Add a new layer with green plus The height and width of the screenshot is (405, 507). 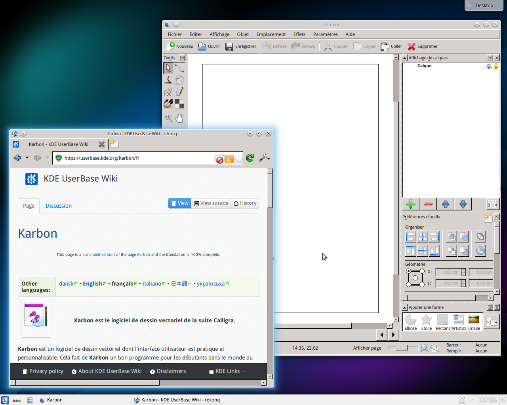tap(411, 204)
